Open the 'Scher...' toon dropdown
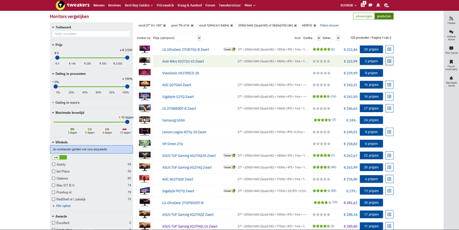The image size is (459, 230). (331, 38)
